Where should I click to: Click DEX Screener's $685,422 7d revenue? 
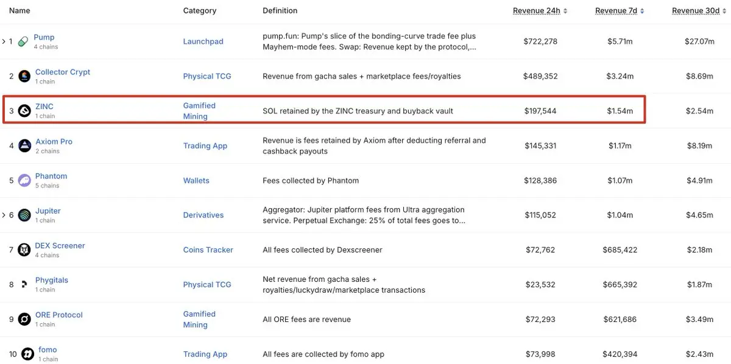tap(620, 250)
